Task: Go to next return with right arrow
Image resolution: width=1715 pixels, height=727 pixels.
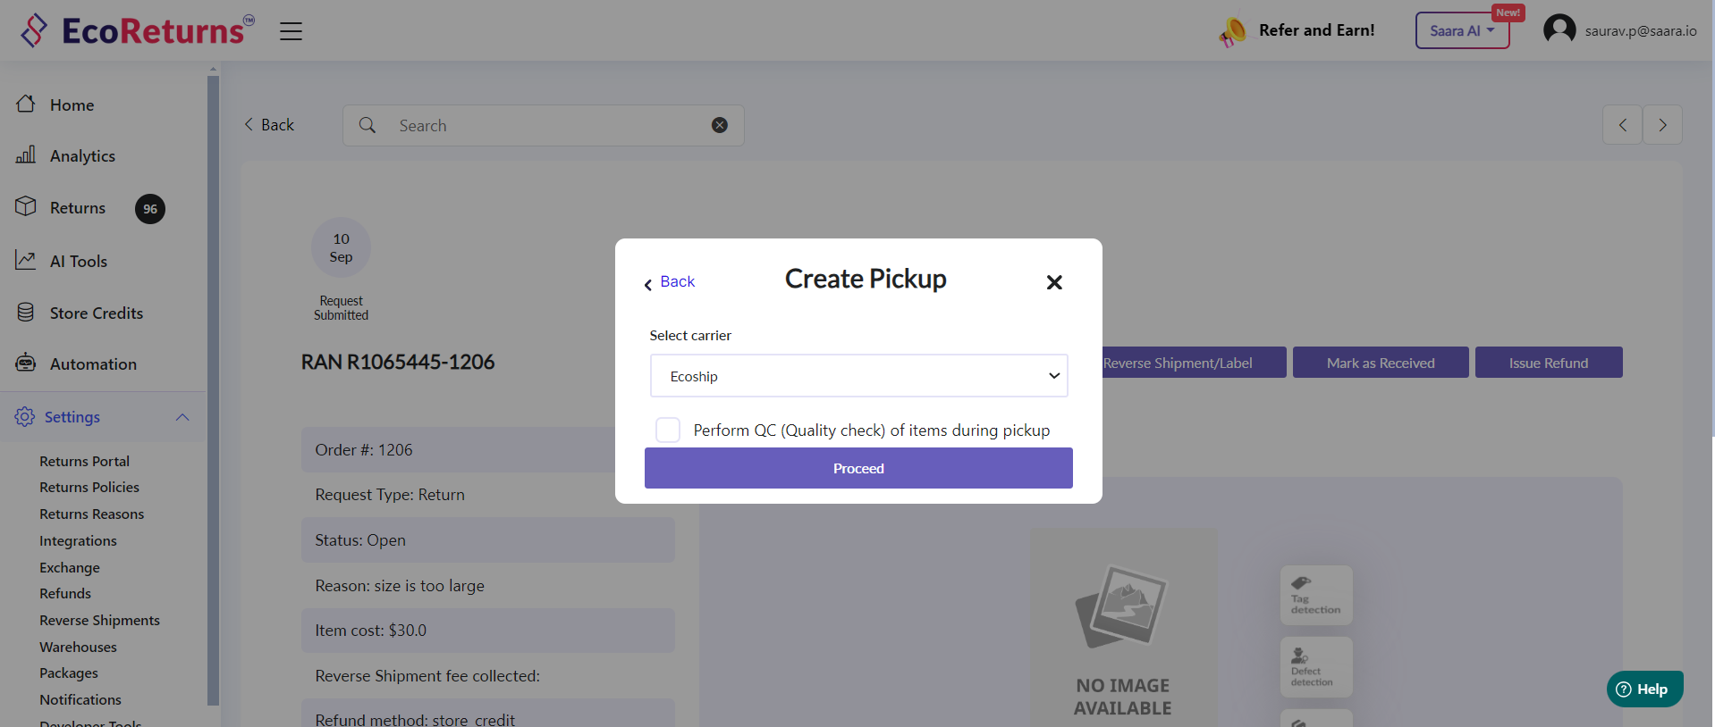Action: coord(1662,125)
